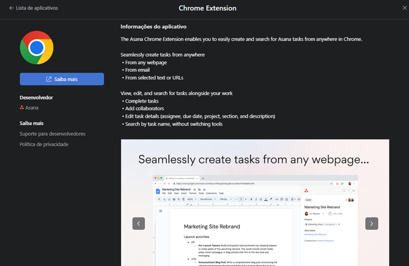The image size is (409, 266).
Task: Go to previous carousel screenshot
Action: click(139, 224)
